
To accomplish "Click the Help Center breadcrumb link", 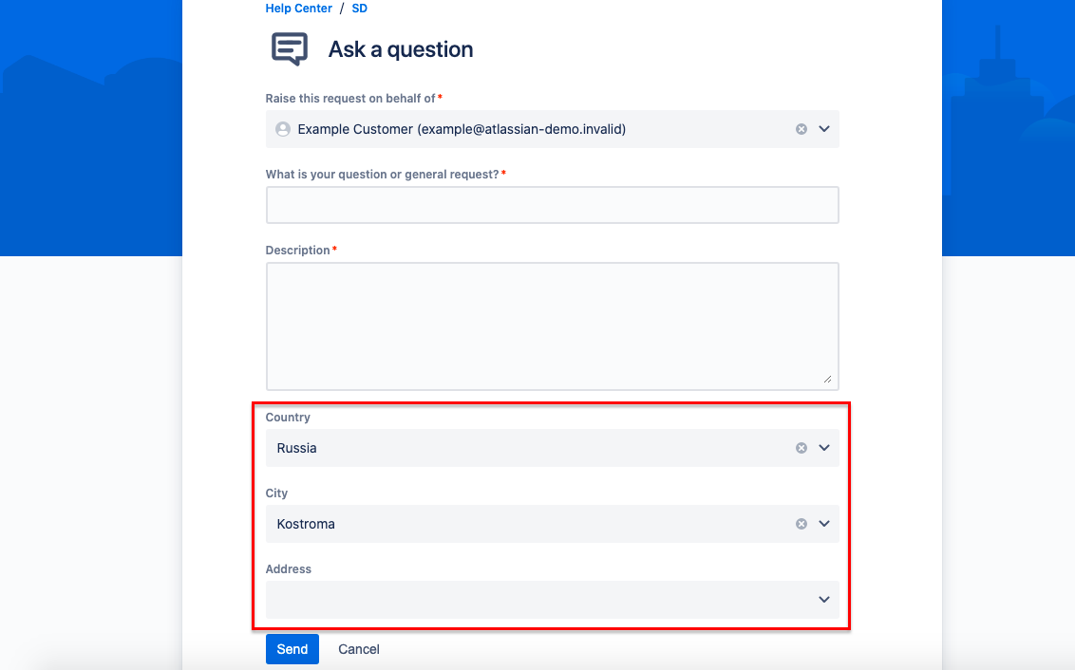I will point(298,9).
